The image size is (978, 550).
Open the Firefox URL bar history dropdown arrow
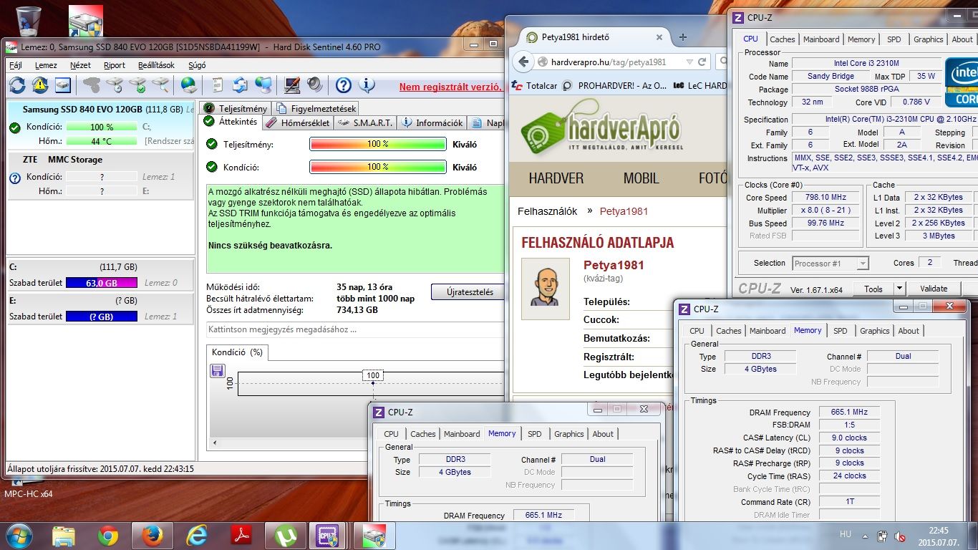coord(689,62)
